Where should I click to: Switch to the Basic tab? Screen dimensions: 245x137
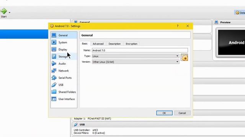click(x=85, y=44)
